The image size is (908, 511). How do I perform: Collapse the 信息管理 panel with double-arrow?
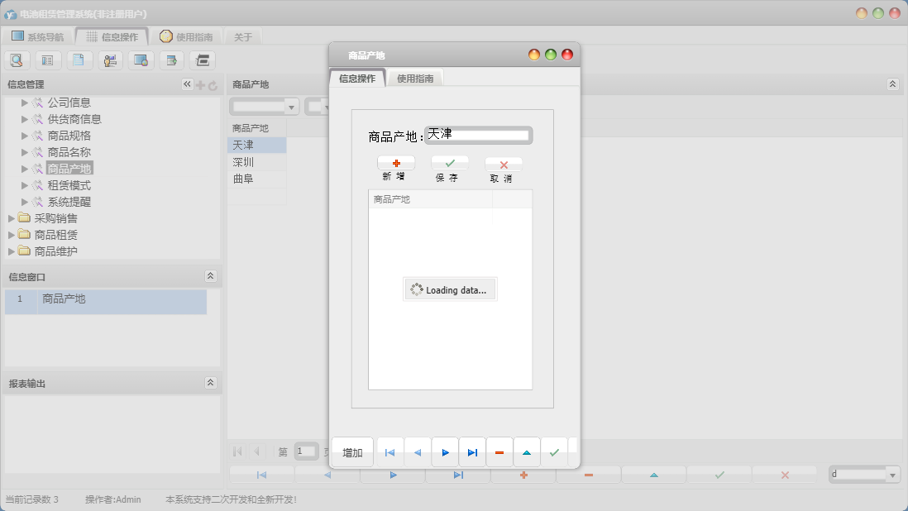point(187,84)
